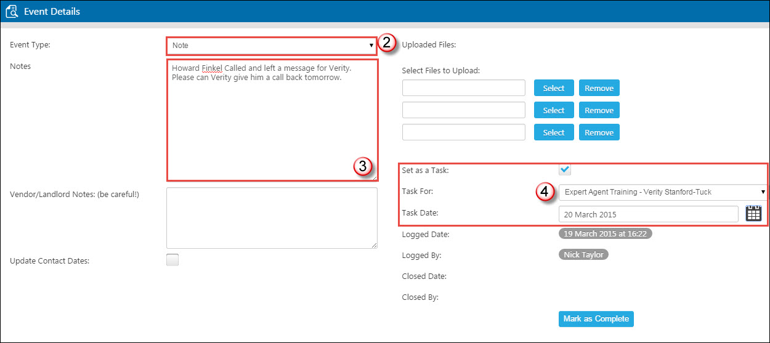
Task: Open the Event Type dropdown showing Note
Action: [x=271, y=46]
